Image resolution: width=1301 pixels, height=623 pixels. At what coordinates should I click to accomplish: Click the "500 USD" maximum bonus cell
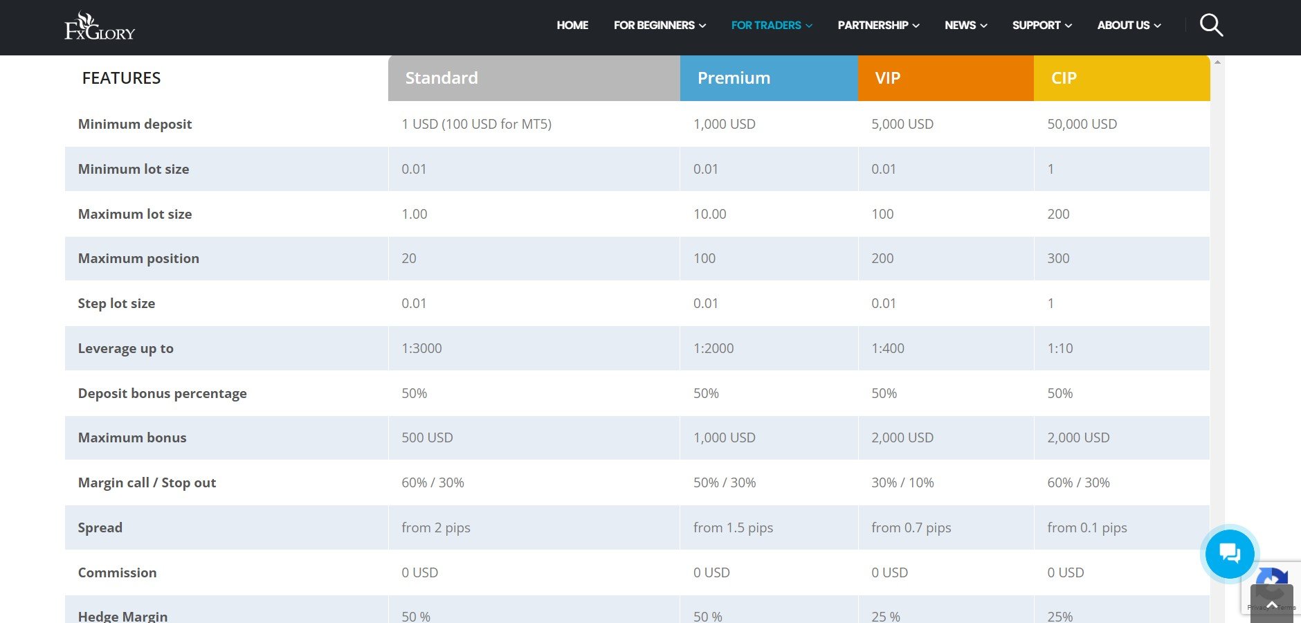click(x=427, y=437)
